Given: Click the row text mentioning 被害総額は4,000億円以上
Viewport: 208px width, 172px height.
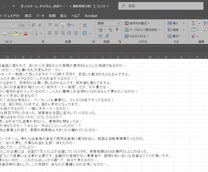Looking at the screenshot, I should 75,151.
